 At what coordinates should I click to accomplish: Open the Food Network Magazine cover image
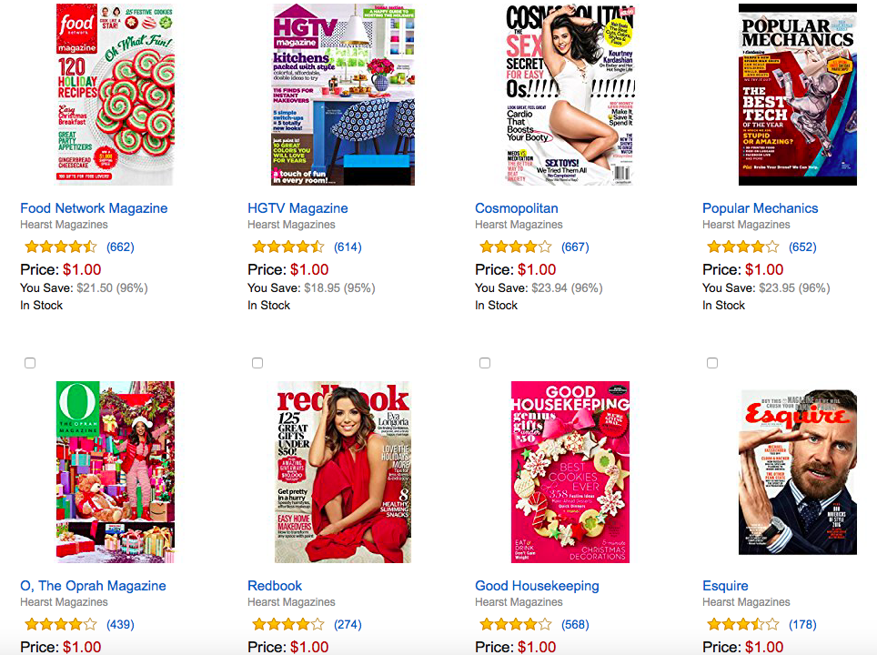[x=116, y=95]
